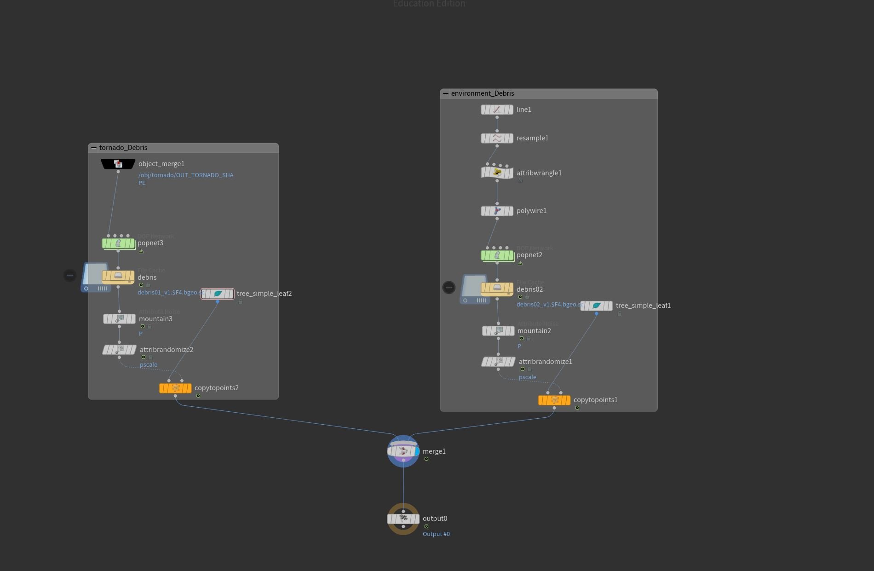Click the P label under mountain2

coord(519,346)
